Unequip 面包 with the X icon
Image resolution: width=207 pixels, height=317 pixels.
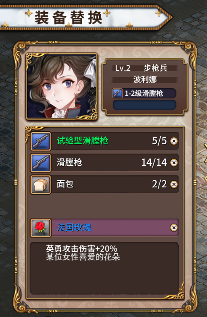pos(174,184)
